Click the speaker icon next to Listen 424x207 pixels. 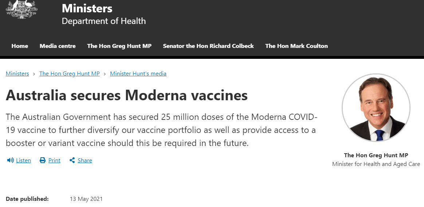coord(10,161)
